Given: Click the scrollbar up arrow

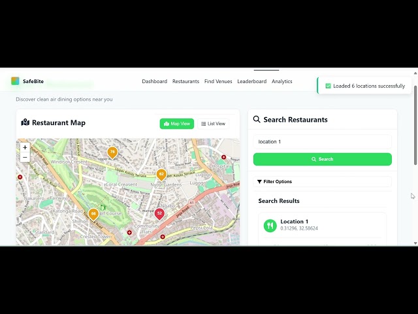Looking at the screenshot, I should coord(415,73).
